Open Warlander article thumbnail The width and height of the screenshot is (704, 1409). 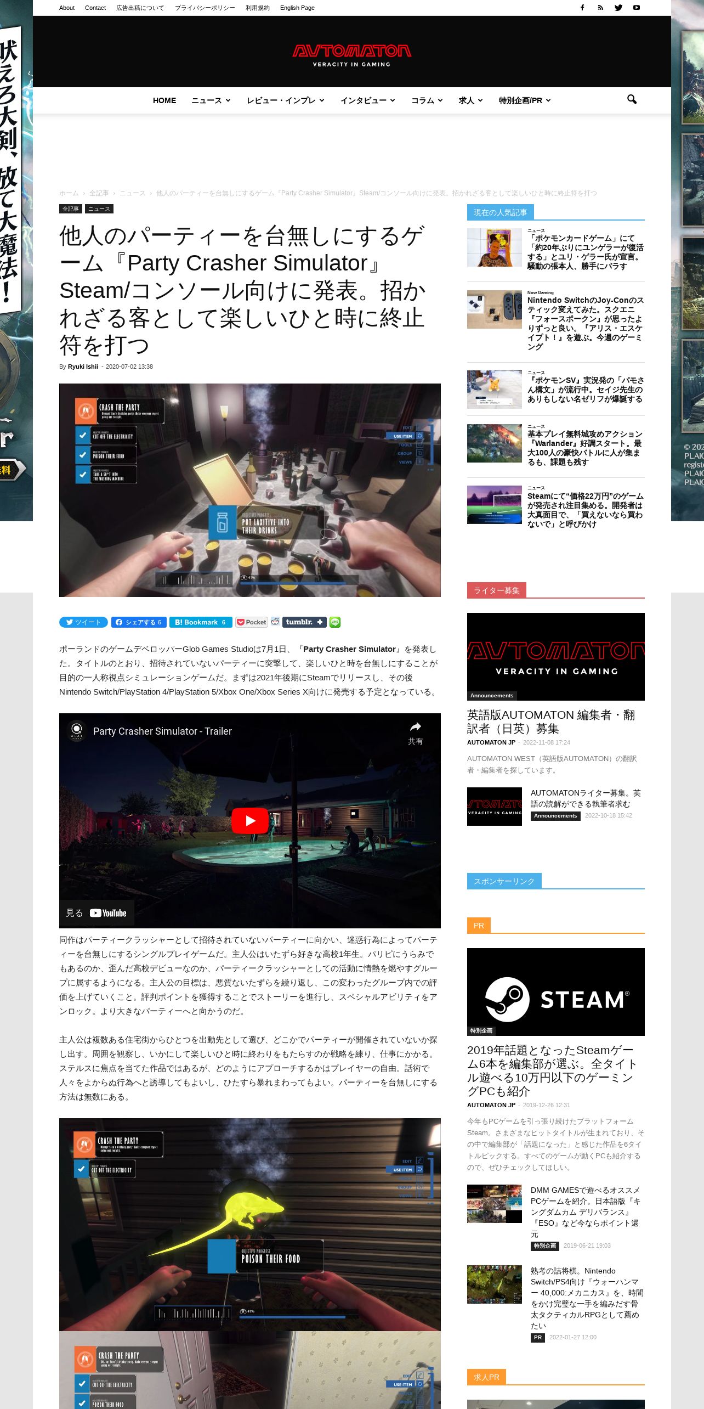tap(495, 443)
